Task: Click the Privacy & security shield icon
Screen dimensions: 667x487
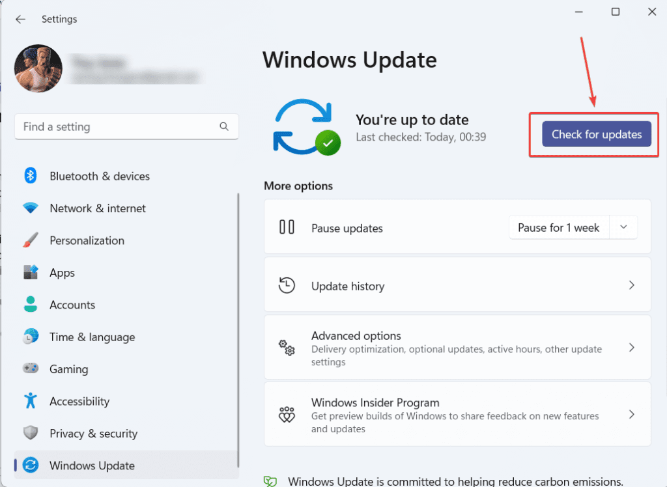Action: 30,433
